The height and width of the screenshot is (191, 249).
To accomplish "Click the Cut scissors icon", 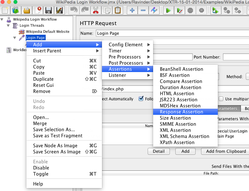I will pyautogui.click(x=96, y=10).
